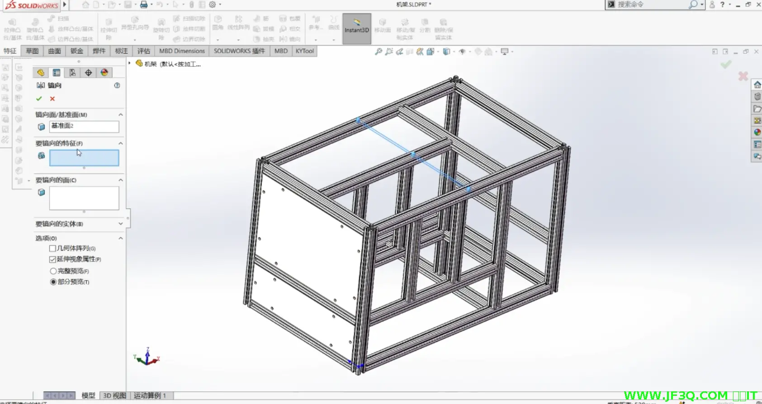
Task: Click the Zoom to Fit magnifier icon
Action: coord(379,52)
